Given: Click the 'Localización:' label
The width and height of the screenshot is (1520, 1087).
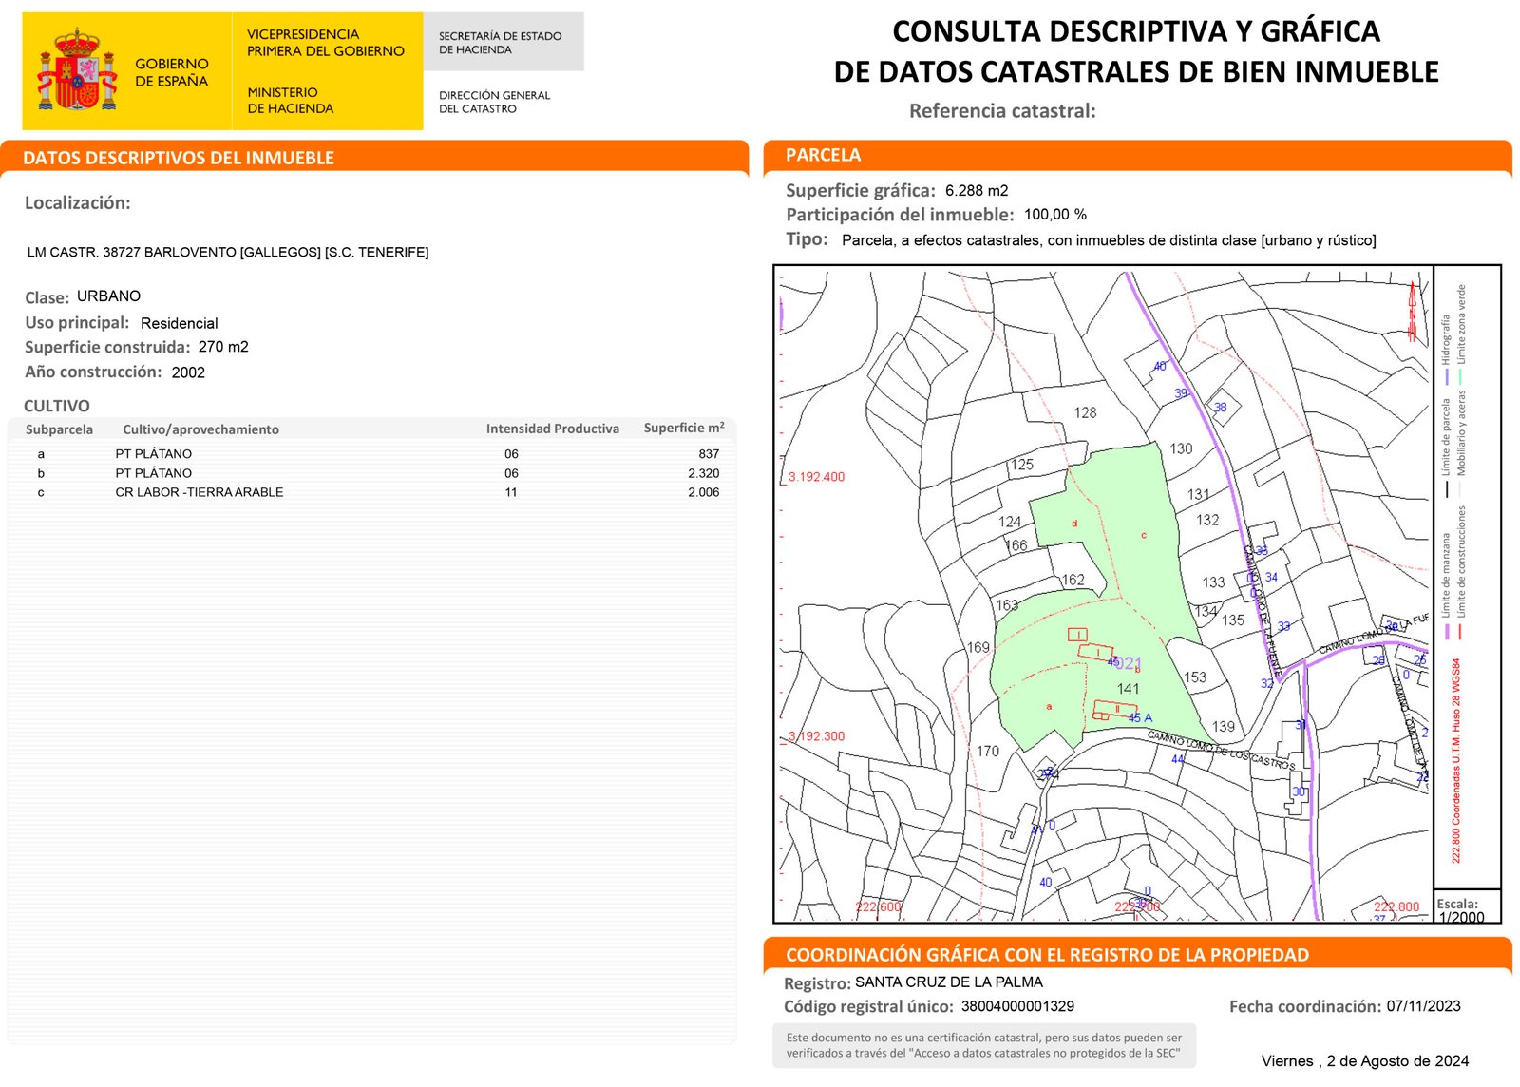Looking at the screenshot, I should pos(78,202).
